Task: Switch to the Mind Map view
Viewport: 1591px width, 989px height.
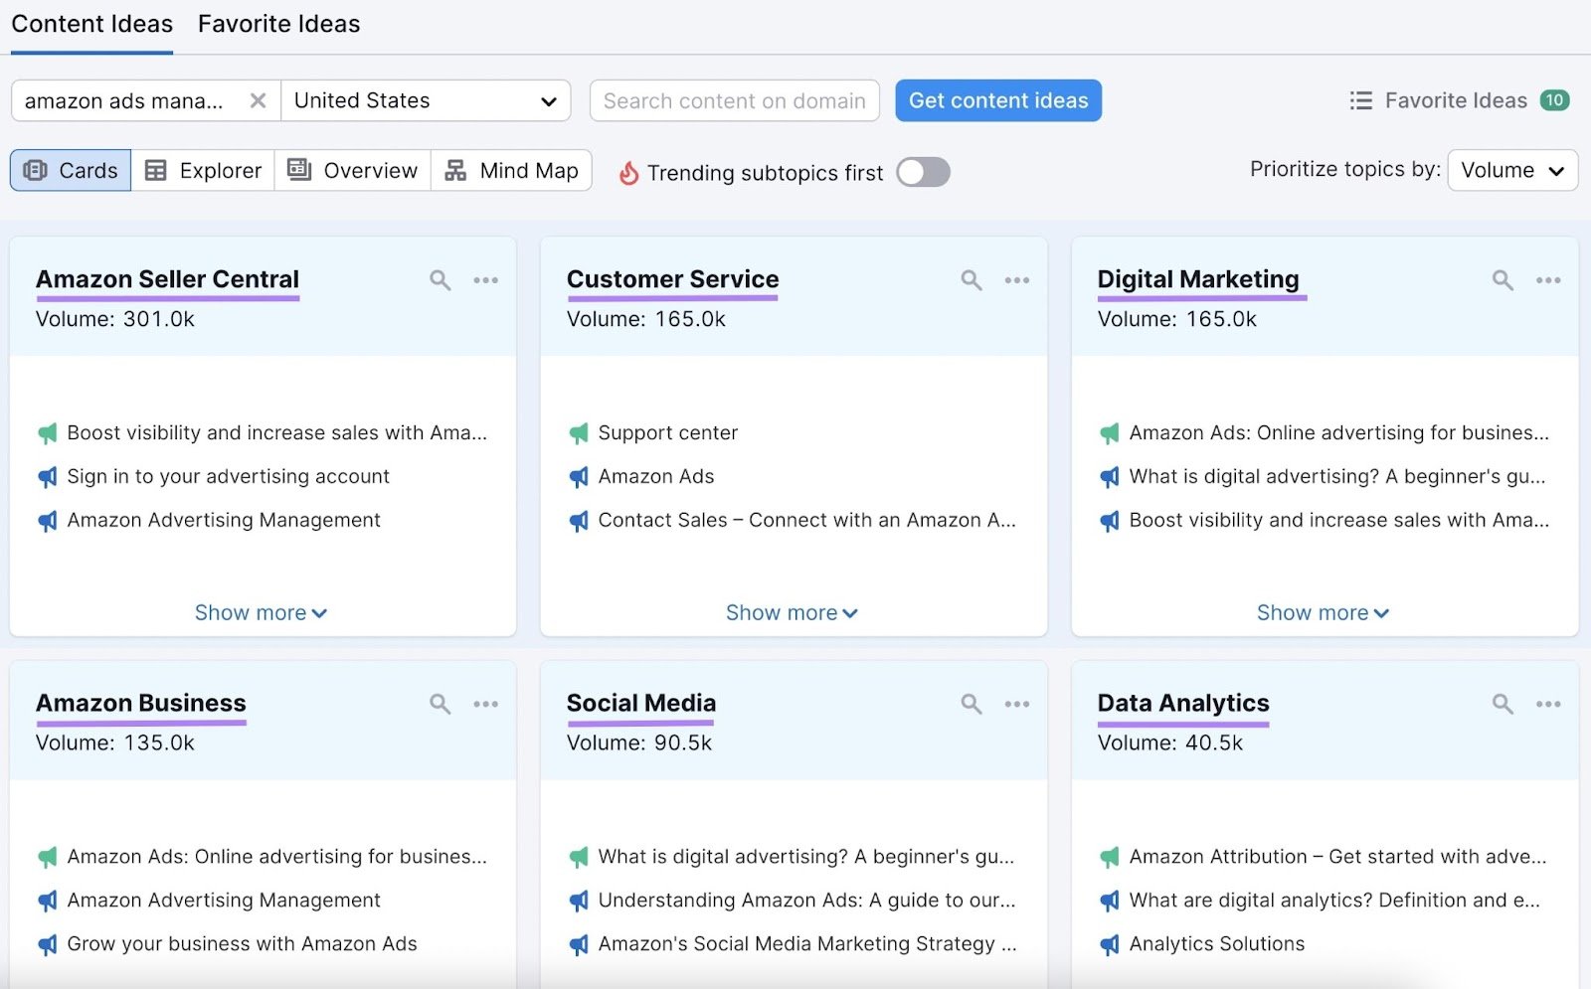Action: 511,170
